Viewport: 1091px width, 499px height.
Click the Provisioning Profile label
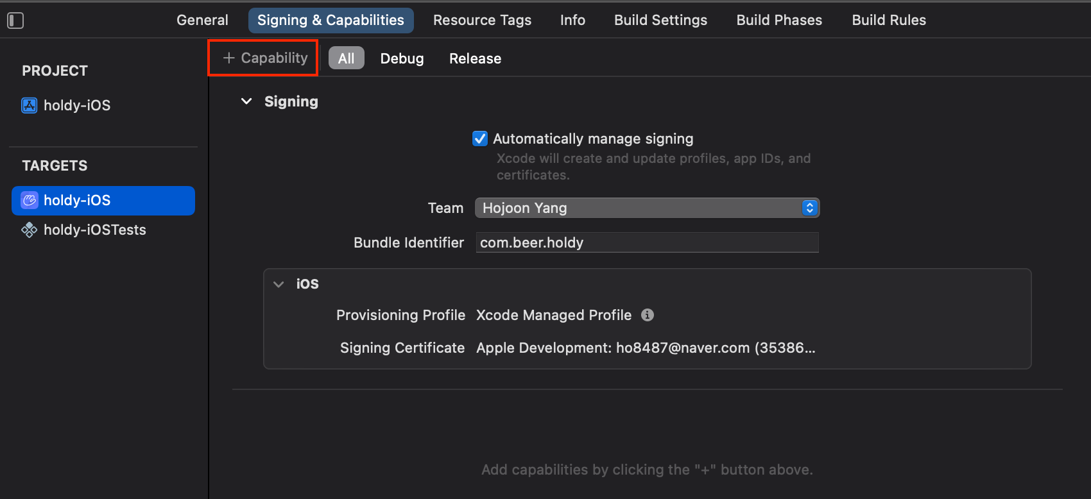tap(400, 315)
